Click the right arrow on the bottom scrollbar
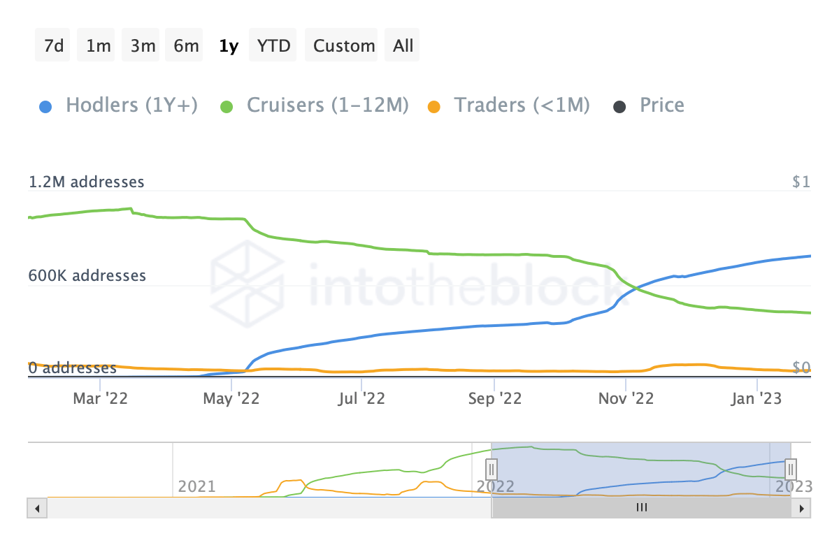Image resolution: width=839 pixels, height=559 pixels. pos(802,508)
